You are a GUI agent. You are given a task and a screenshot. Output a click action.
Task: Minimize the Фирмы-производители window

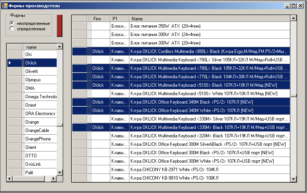click(287, 6)
